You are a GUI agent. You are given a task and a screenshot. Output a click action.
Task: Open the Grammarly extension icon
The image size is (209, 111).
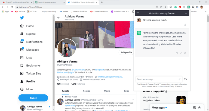pyautogui.click(x=176, y=7)
